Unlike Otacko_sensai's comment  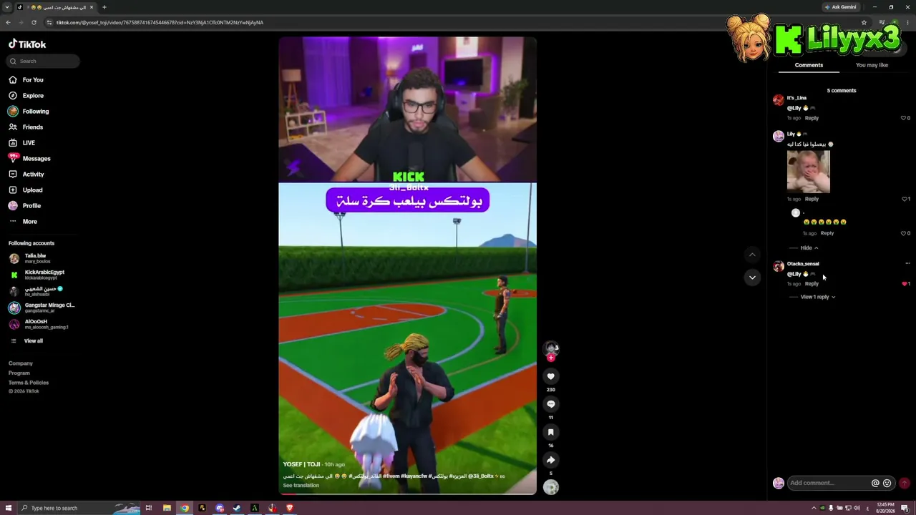click(904, 284)
